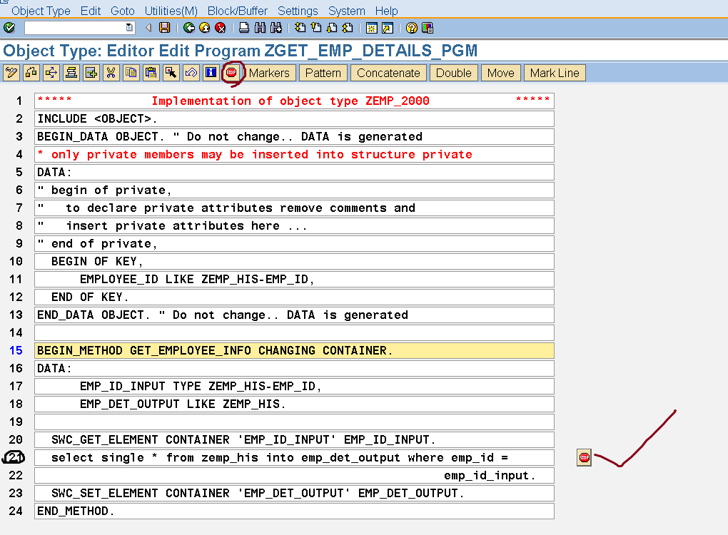Paste from clipboard with the paste icon
This screenshot has width=728, height=535.
(151, 72)
